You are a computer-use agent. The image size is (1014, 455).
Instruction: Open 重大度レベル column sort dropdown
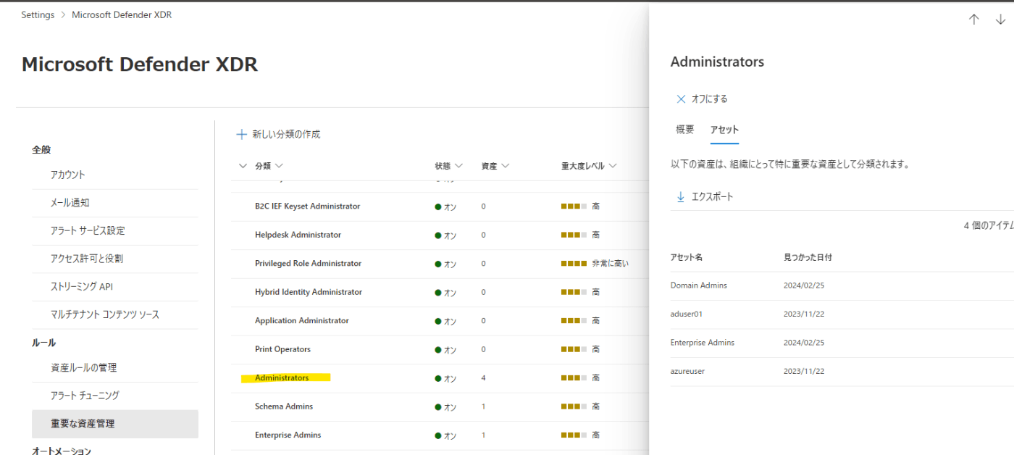point(613,166)
